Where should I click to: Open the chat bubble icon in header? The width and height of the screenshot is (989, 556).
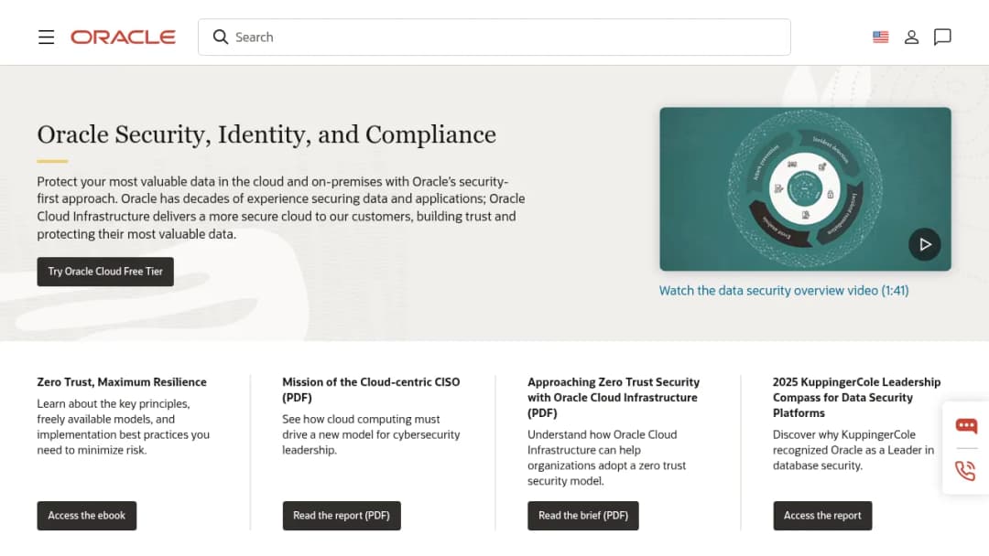(x=942, y=37)
